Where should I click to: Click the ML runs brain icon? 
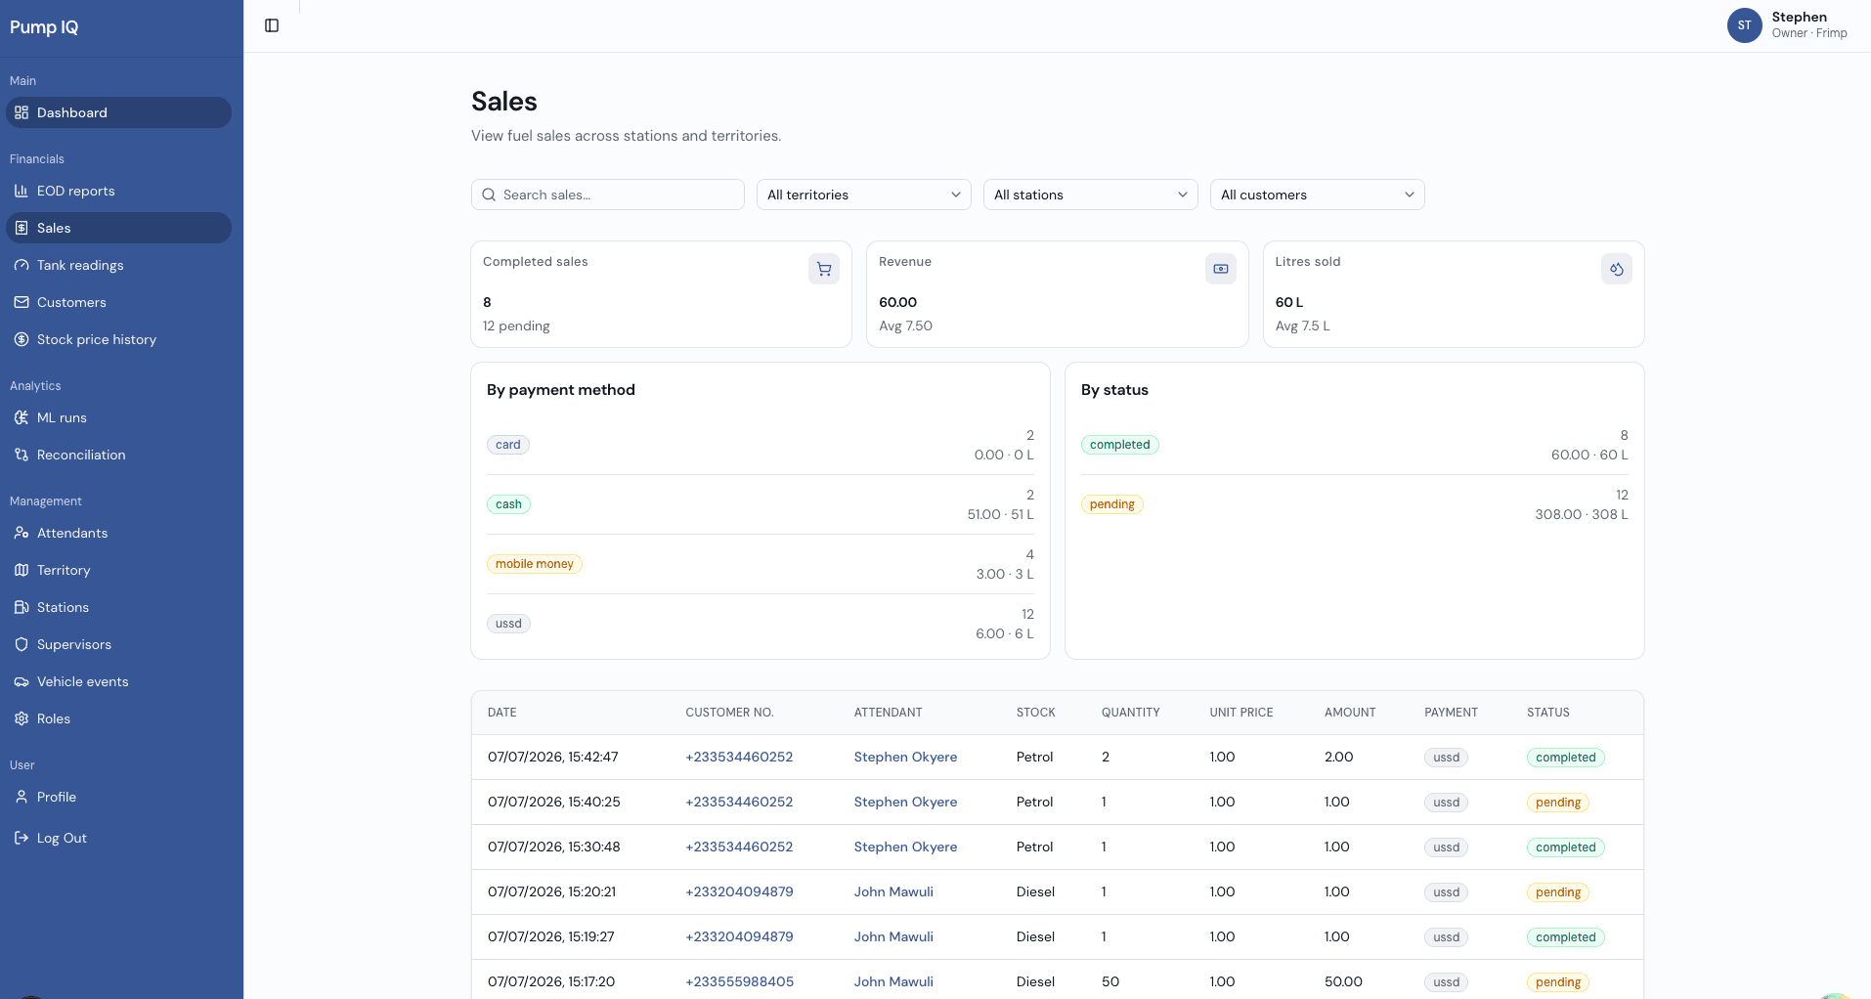(22, 417)
